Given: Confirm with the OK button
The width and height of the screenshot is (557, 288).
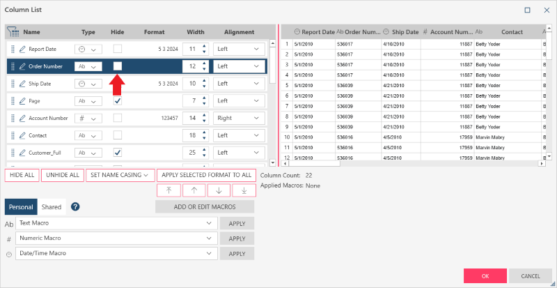Looking at the screenshot, I should (485, 276).
